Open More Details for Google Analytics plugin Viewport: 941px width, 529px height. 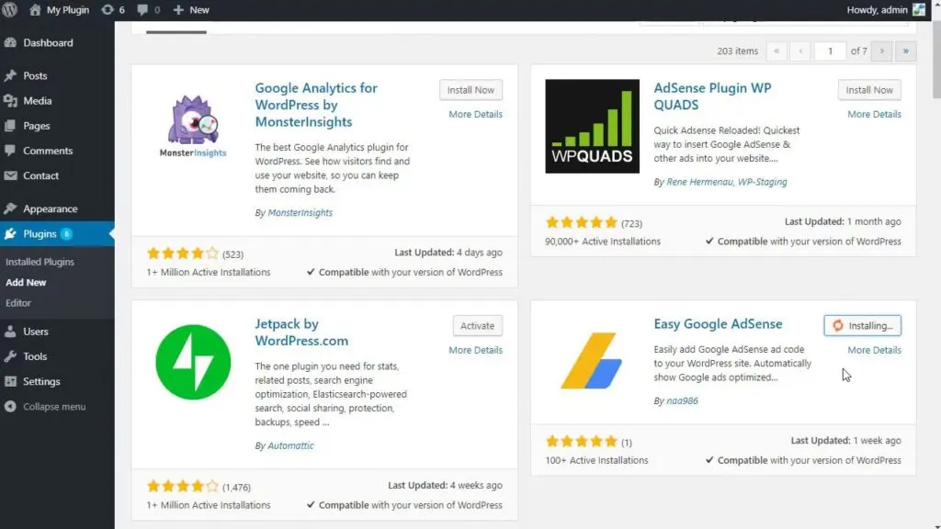pyautogui.click(x=475, y=113)
